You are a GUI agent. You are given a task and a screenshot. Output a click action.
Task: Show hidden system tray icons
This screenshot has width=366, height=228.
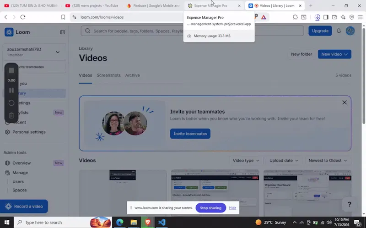coord(295,223)
